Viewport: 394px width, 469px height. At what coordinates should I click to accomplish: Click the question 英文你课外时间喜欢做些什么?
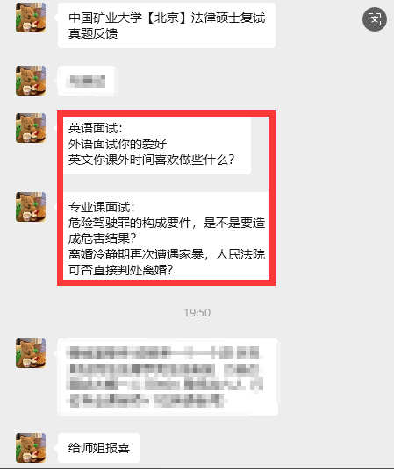pyautogui.click(x=151, y=160)
